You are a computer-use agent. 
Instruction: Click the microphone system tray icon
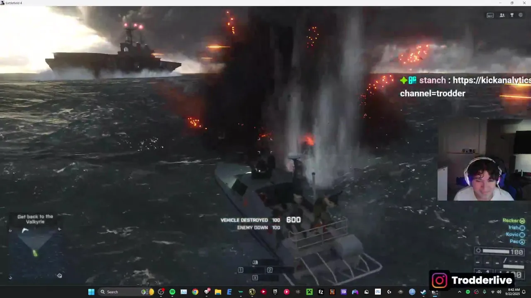[485, 292]
